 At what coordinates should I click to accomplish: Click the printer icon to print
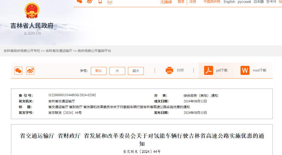[x=169, y=70]
